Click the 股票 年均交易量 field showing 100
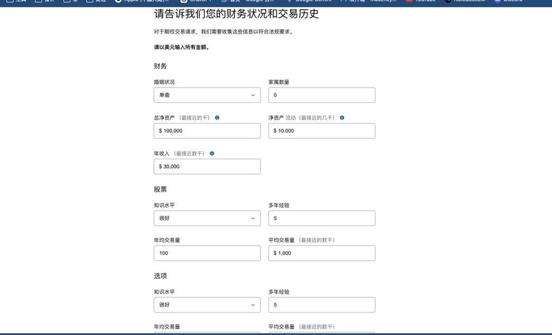The width and height of the screenshot is (552, 335). pos(207,253)
